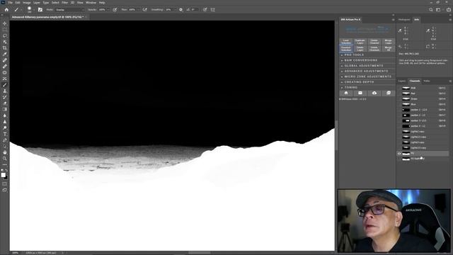Show the Red channel visibility
This screenshot has width=453, height=255.
(x=399, y=93)
